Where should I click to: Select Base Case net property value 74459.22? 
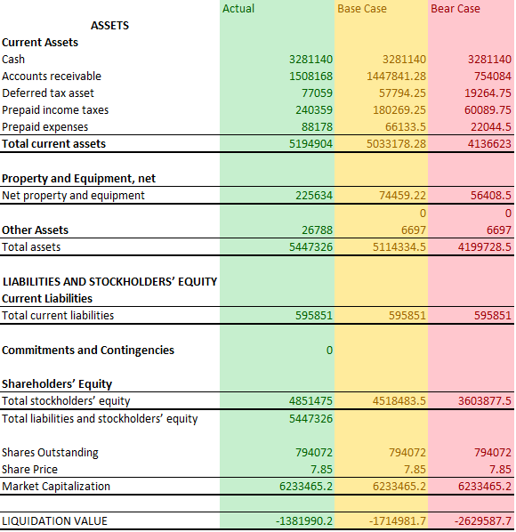coord(381,196)
